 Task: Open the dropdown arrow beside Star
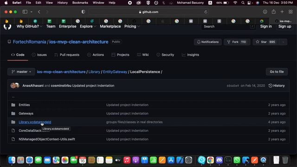pos(284,42)
